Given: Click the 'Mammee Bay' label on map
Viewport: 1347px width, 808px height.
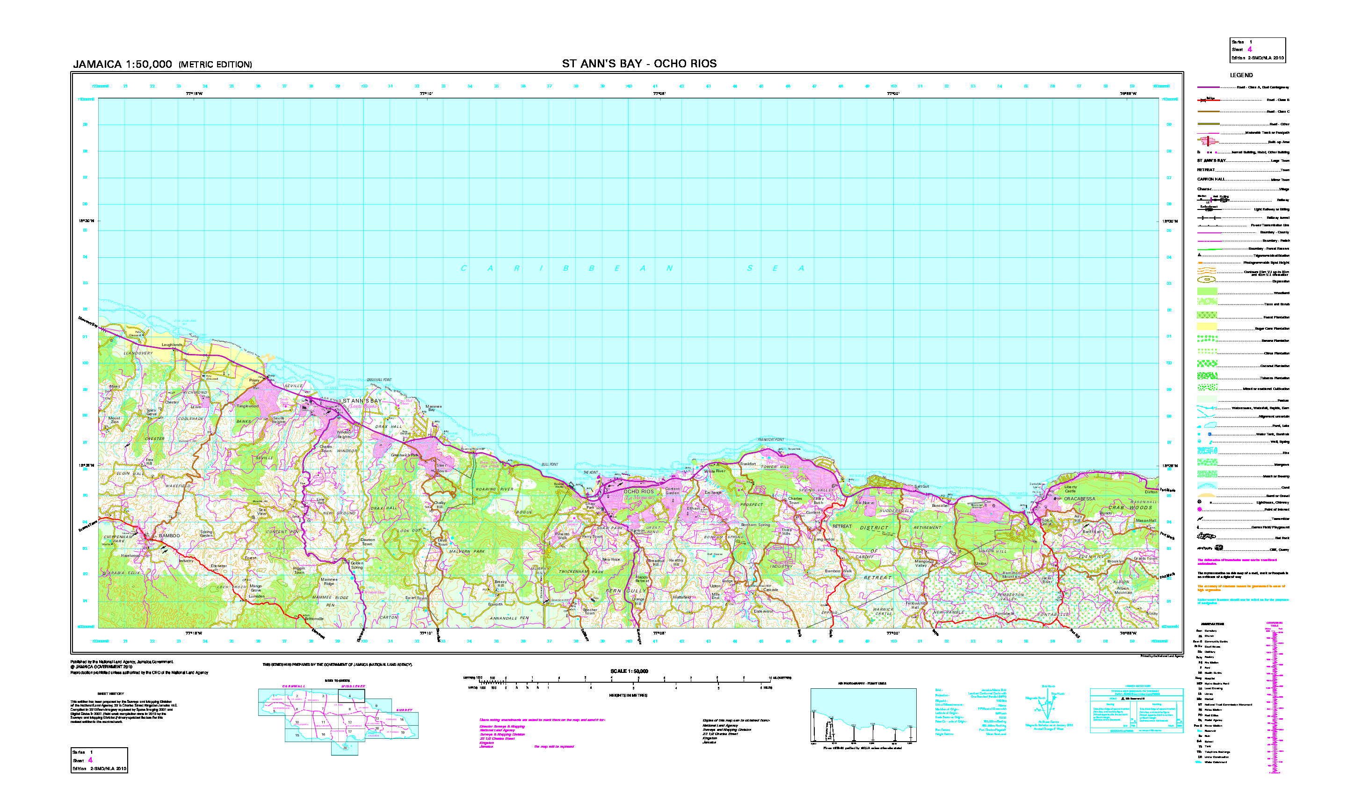Looking at the screenshot, I should (x=434, y=408).
